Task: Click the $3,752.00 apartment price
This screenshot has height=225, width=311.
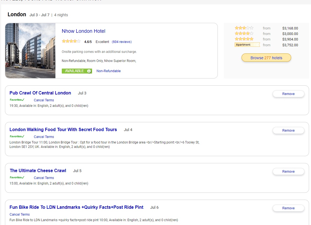Action: click(290, 45)
